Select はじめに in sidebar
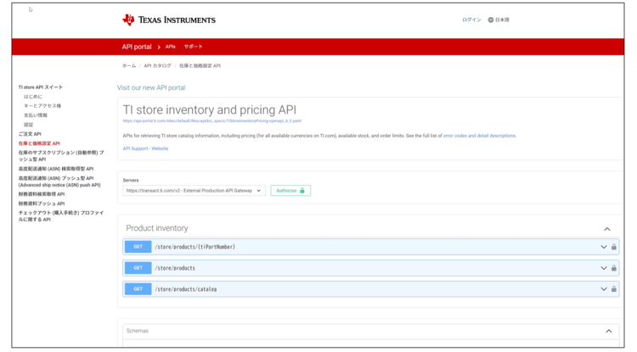 (x=33, y=97)
